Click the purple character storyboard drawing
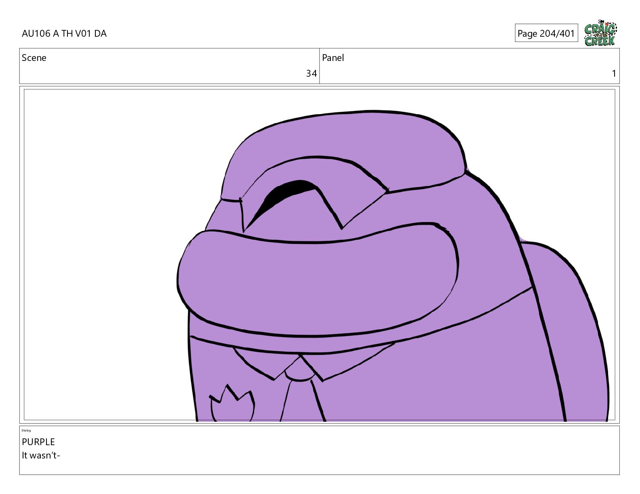640x494 pixels. (x=393, y=266)
